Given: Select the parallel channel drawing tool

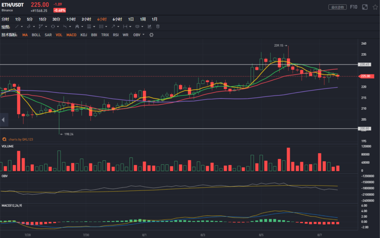Looking at the screenshot, I should [29, 26].
